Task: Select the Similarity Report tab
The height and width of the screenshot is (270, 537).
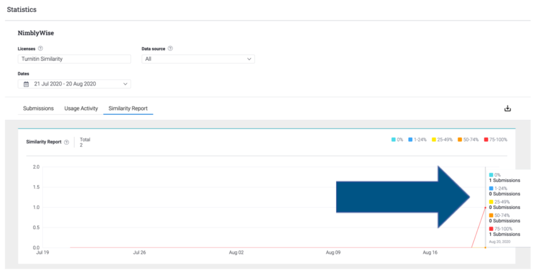Action: click(128, 109)
